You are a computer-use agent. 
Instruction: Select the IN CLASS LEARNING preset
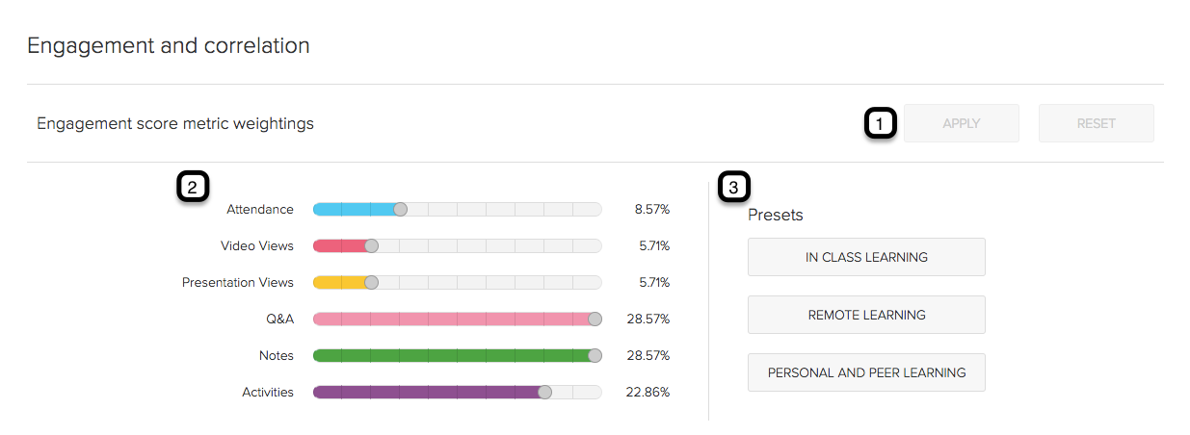coord(866,257)
